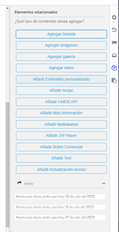Open the history clock icon
The image size is (119, 232).
tap(114, 30)
